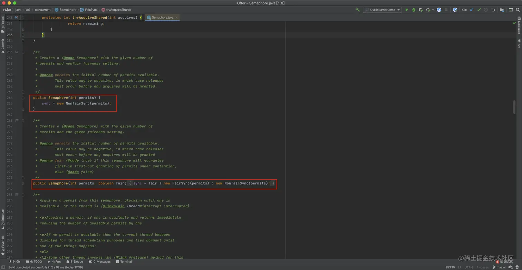Close the Semaphore.java tab
Image resolution: width=522 pixels, height=270 pixels.
pyautogui.click(x=177, y=17)
